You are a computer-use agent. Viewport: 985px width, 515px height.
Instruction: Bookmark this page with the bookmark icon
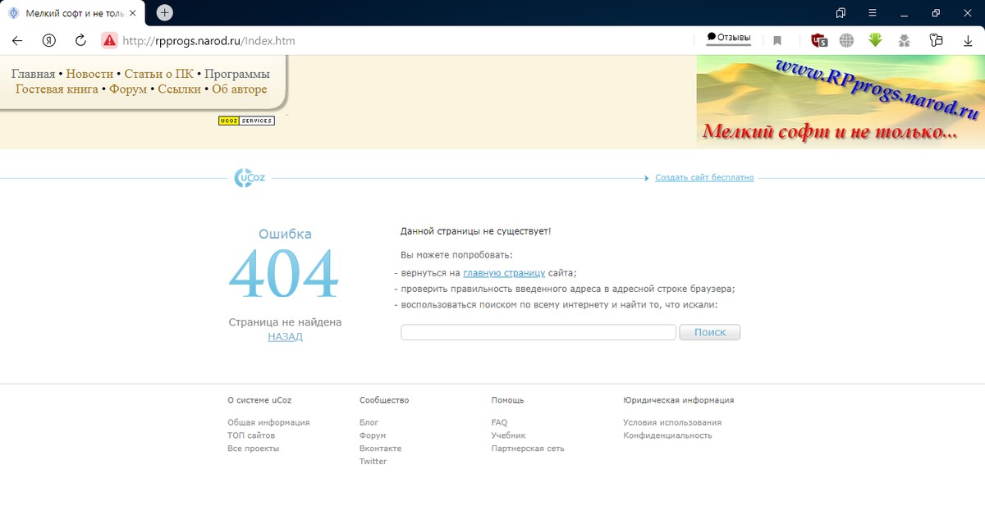(777, 40)
